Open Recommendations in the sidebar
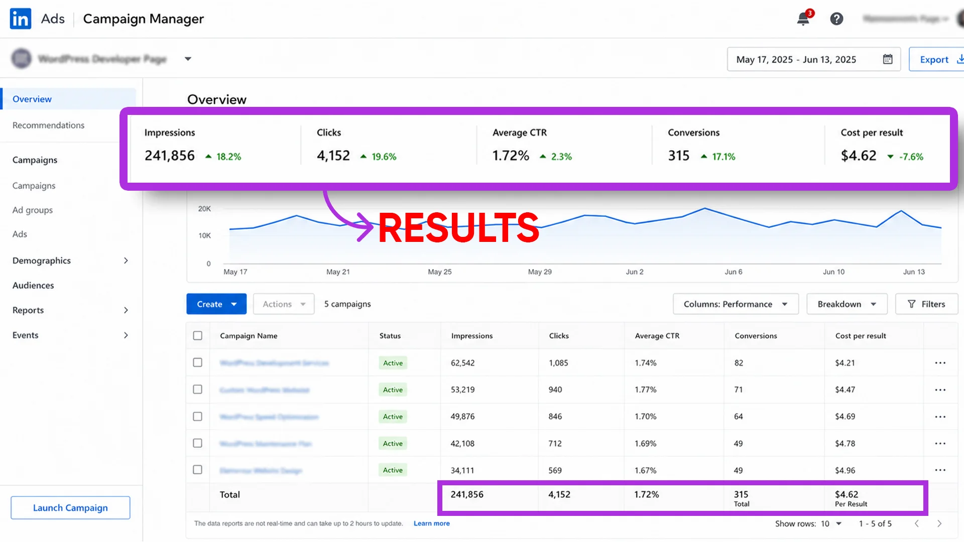 coord(48,125)
